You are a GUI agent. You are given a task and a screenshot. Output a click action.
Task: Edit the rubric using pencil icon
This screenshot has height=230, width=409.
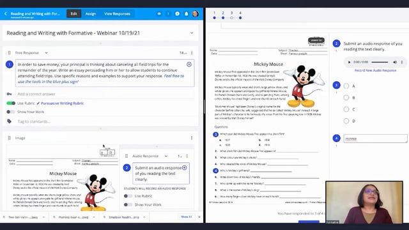pos(38,103)
